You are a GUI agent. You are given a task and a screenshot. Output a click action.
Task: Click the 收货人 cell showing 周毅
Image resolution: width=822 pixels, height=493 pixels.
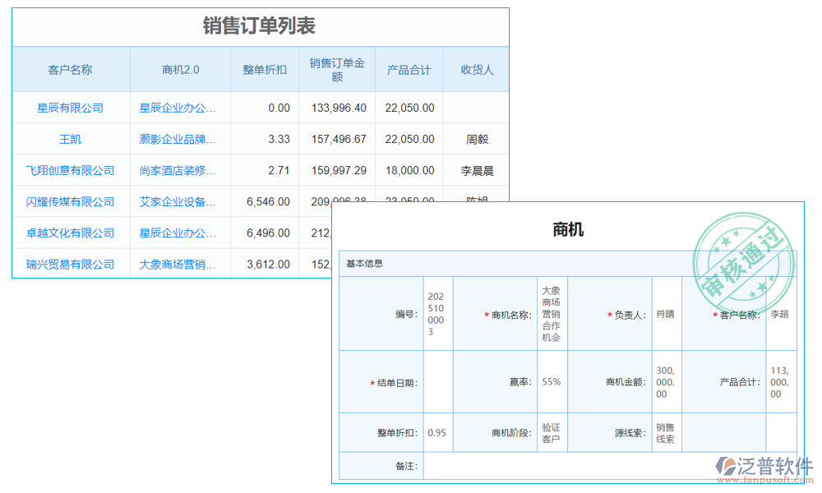(x=476, y=139)
